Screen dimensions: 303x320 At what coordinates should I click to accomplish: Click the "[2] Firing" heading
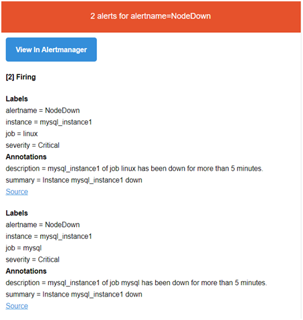pos(21,77)
